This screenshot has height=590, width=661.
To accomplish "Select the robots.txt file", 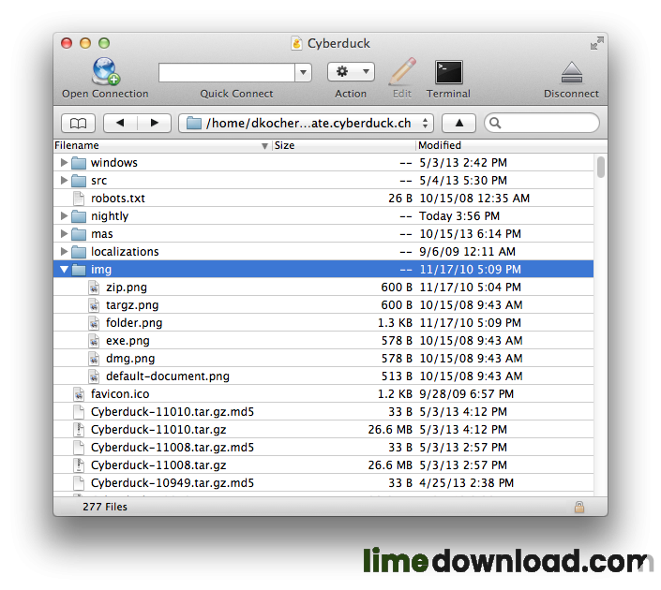I will pyautogui.click(x=117, y=199).
